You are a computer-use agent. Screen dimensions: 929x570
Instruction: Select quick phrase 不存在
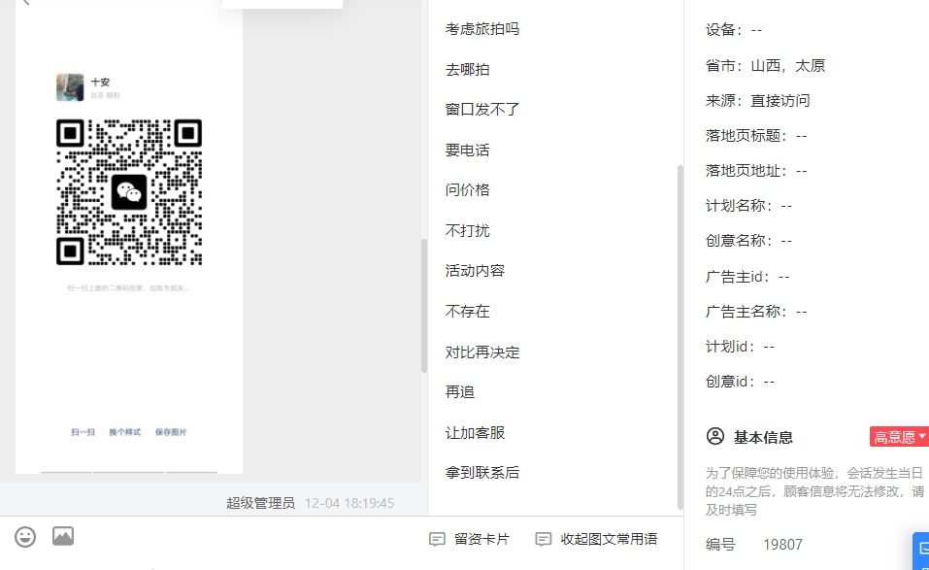[x=468, y=311]
